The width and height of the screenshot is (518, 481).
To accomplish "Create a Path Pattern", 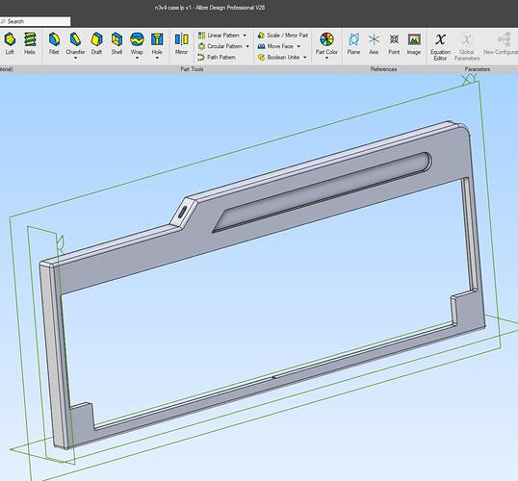I will point(217,57).
